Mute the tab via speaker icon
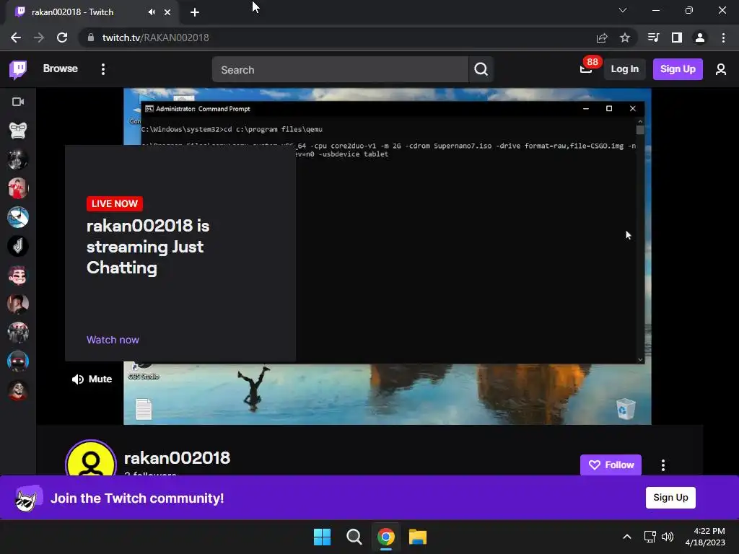 point(152,12)
